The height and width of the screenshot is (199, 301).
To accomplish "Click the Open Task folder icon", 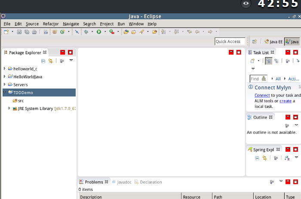I will (134, 32).
